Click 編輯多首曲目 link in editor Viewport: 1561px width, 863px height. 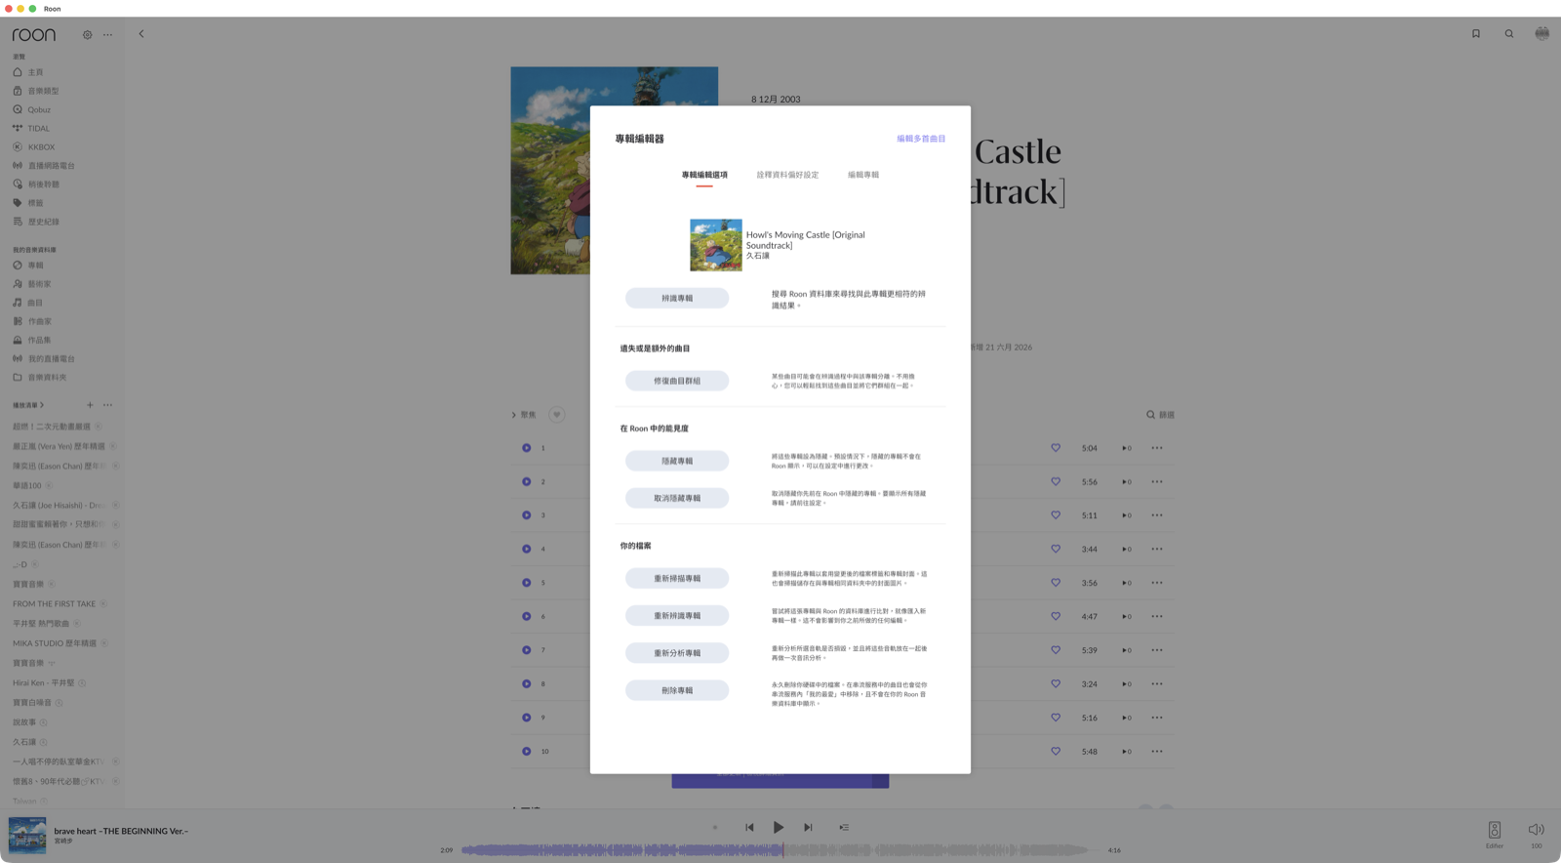tap(921, 139)
